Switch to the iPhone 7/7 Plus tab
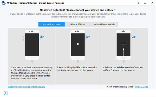Viewport: 156px width, 97px height. coord(78,24)
